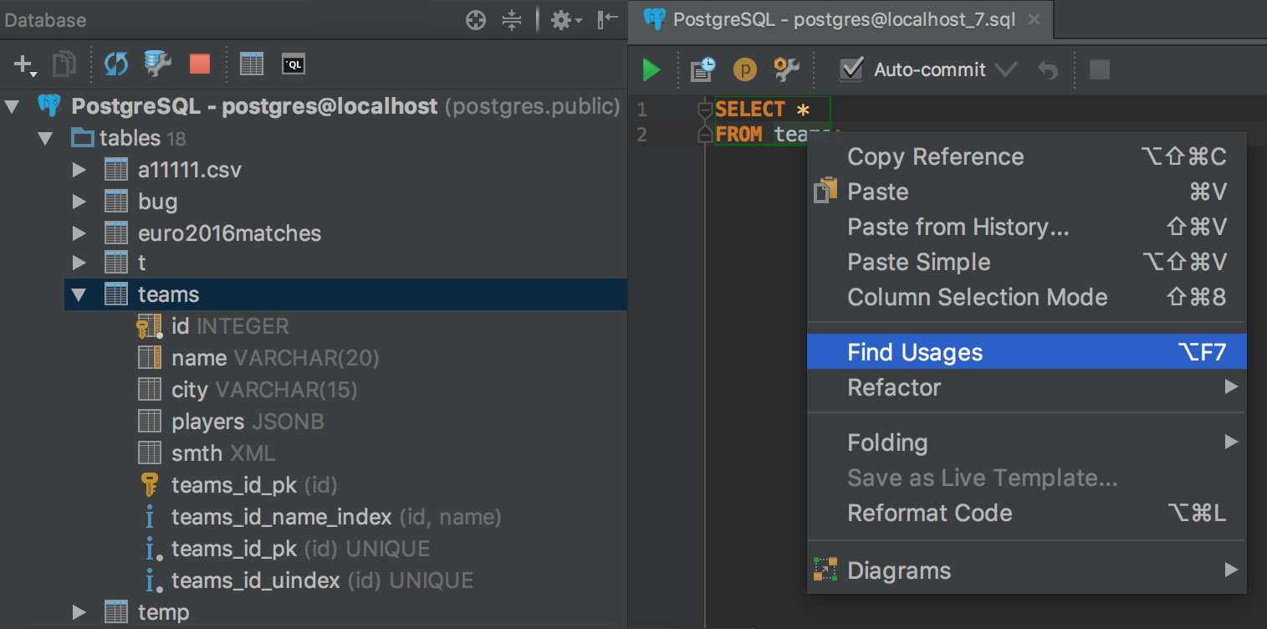Image resolution: width=1267 pixels, height=629 pixels.
Task: Click the id primary key column icon
Action: [149, 326]
